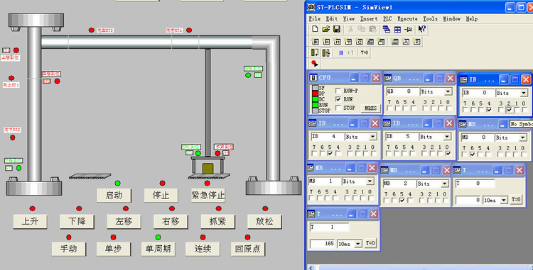
Task: Open the Execute menu
Action: pyautogui.click(x=408, y=18)
